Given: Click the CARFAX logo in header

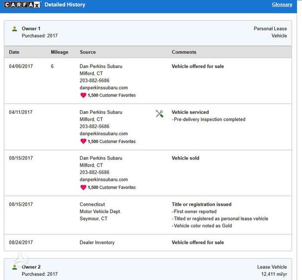Looking at the screenshot, I should click(x=22, y=5).
